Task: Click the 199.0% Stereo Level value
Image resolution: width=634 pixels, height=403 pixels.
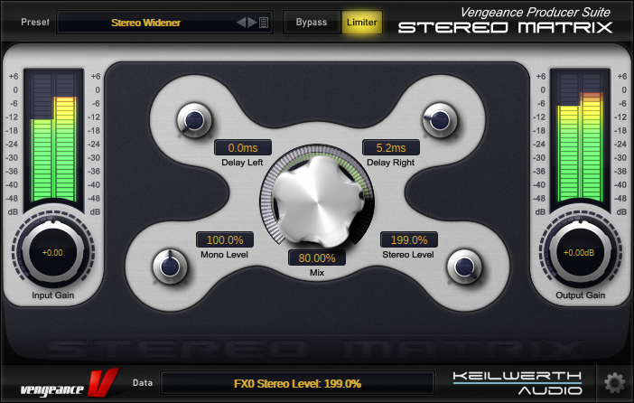Action: [x=409, y=240]
